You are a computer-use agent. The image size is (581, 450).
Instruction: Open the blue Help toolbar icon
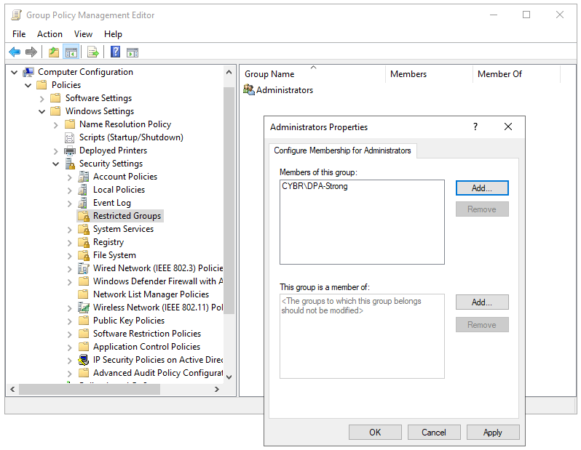pos(115,52)
